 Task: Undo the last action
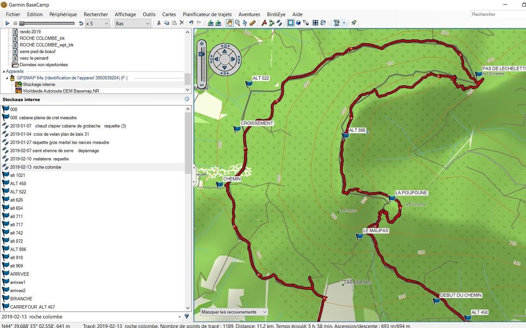191,23
